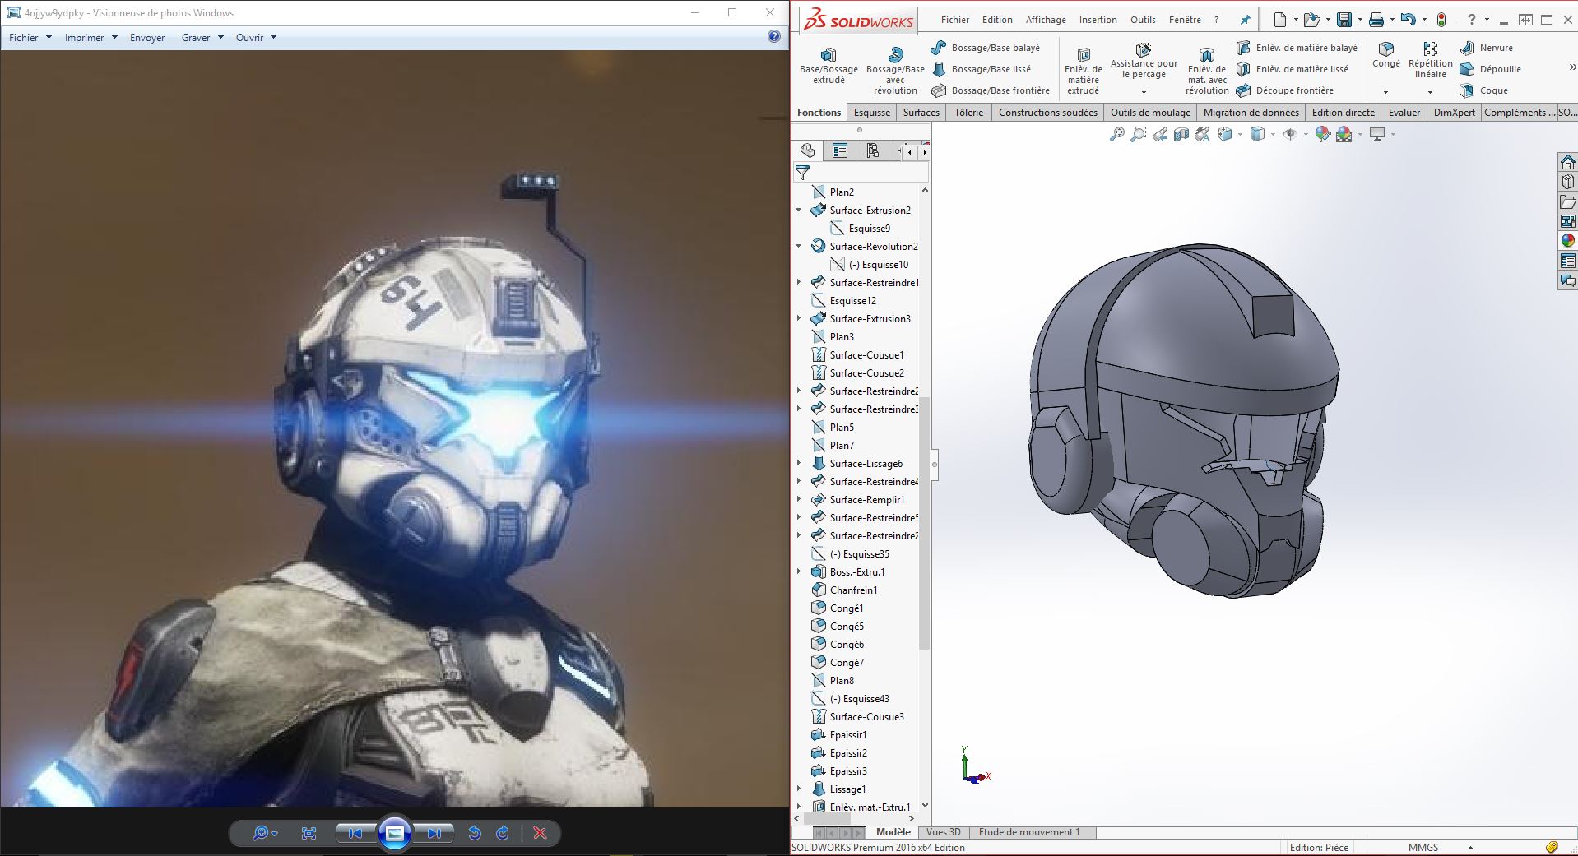This screenshot has width=1578, height=856.
Task: Switch to the Surfaces ribbon tab
Action: coord(921,113)
